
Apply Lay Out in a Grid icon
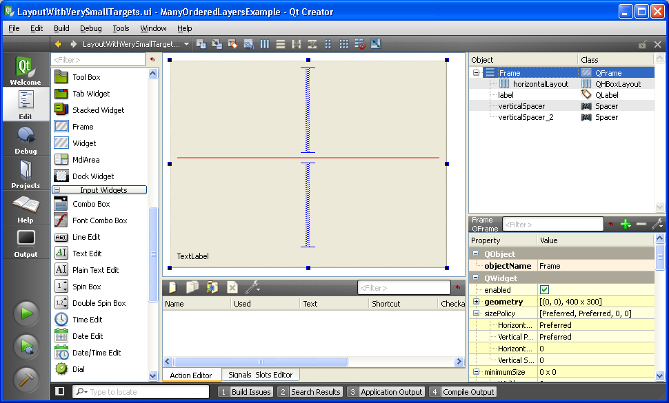pos(344,44)
